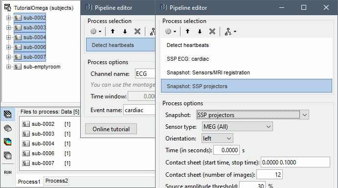Select sub-0002 in the subjects tree
This screenshot has height=188, width=338.
pos(30,18)
